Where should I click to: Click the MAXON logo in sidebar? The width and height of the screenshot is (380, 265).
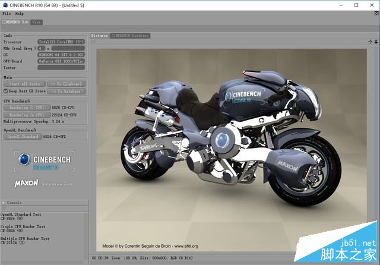coord(26,183)
